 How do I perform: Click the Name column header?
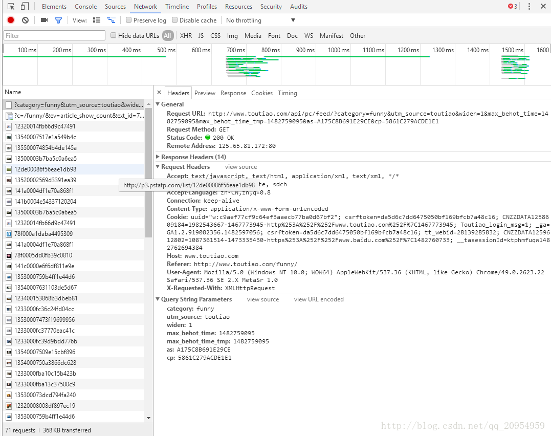tap(77, 92)
